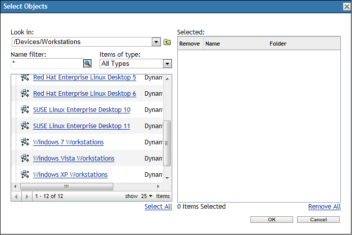Open the Look in path dropdown arrow
Image resolution: width=352 pixels, height=235 pixels.
tap(156, 42)
